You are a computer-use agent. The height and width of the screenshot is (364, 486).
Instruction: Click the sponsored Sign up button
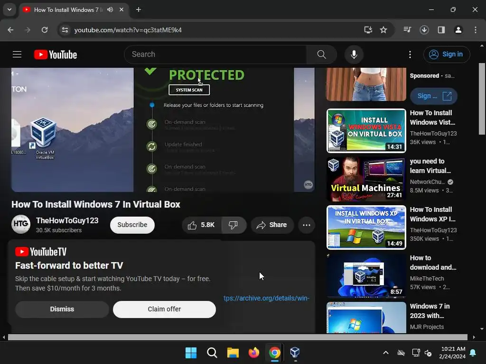tap(433, 96)
